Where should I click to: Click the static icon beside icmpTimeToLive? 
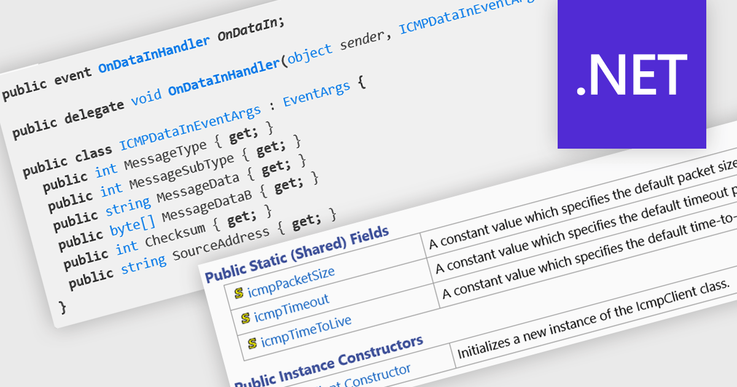[252, 343]
